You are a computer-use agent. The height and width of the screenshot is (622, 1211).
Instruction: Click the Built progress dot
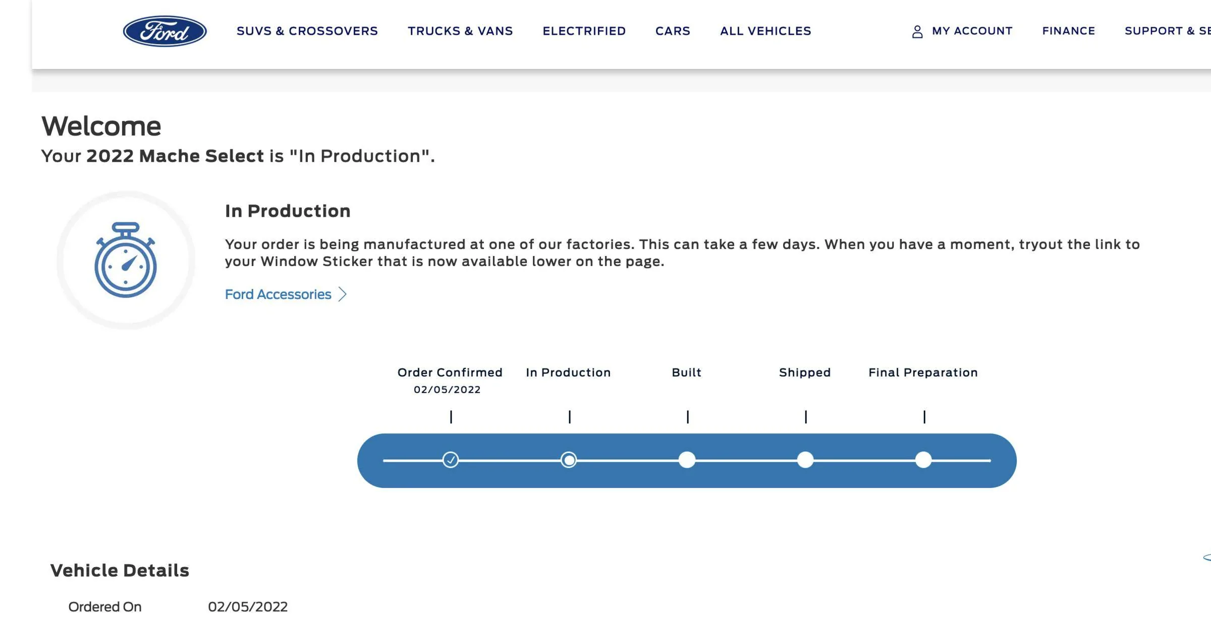[x=687, y=460]
